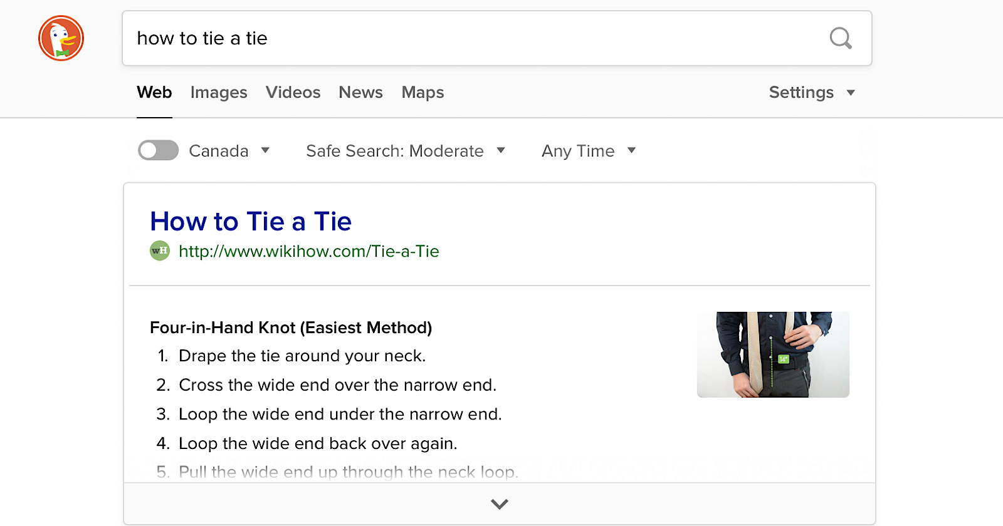Open the Any Time filter dropdown
1003x526 pixels.
click(588, 150)
